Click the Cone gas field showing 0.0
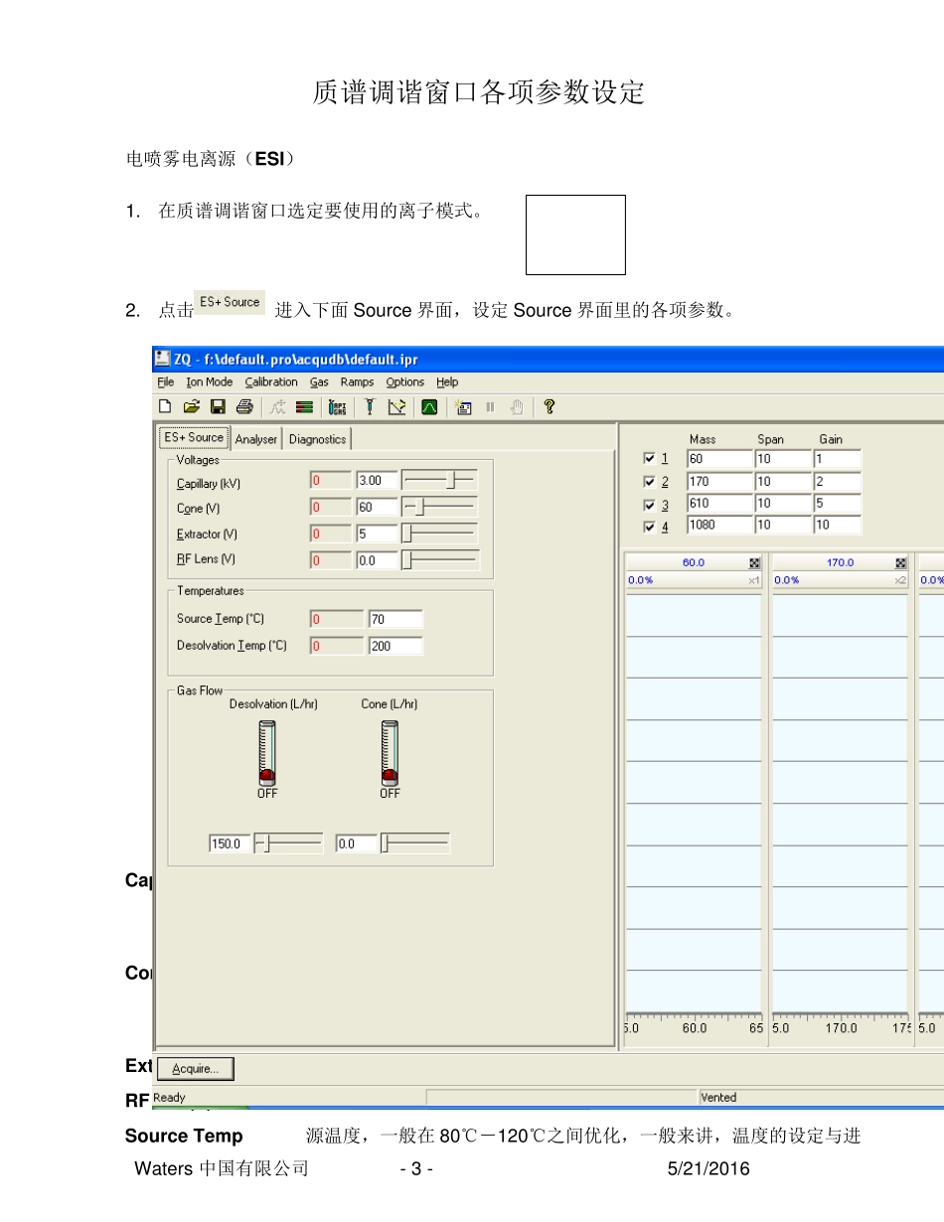Image resolution: width=944 pixels, height=1222 pixels. click(x=358, y=843)
